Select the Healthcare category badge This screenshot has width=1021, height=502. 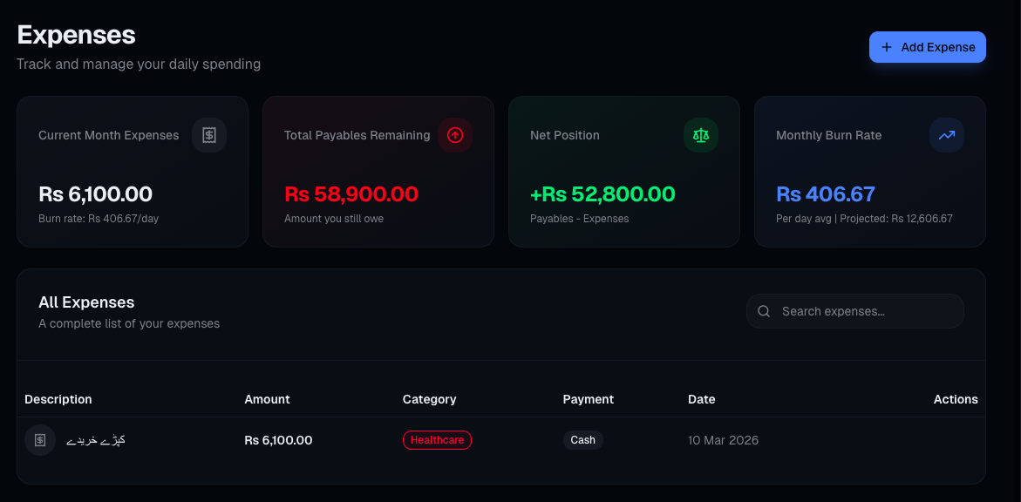[x=437, y=440]
